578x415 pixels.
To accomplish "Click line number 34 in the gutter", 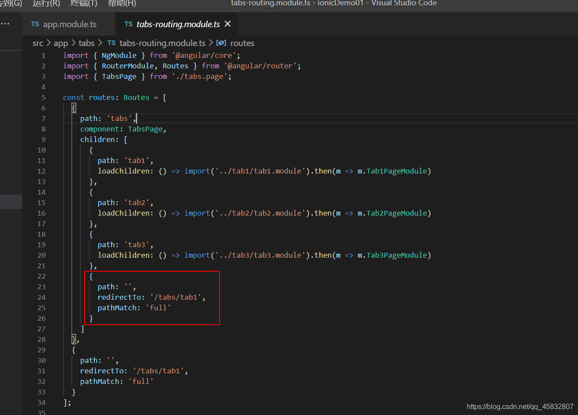I will [41, 402].
